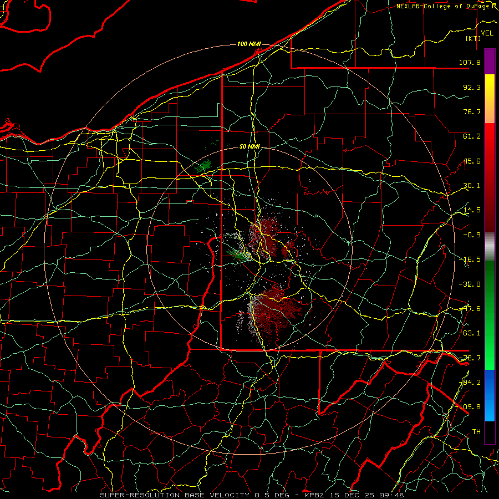Select the 92.3 scale value

coord(472,87)
